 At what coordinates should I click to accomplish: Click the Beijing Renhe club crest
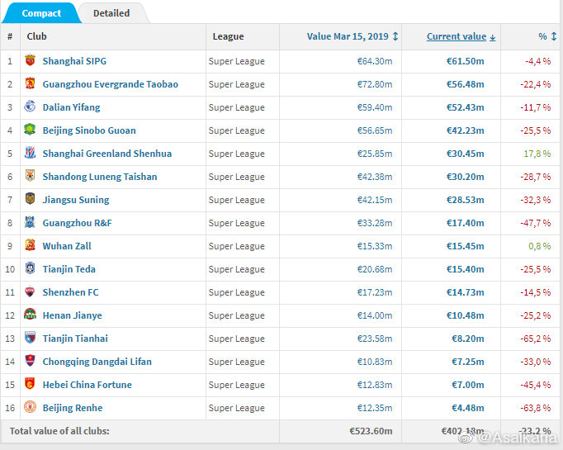pos(31,408)
